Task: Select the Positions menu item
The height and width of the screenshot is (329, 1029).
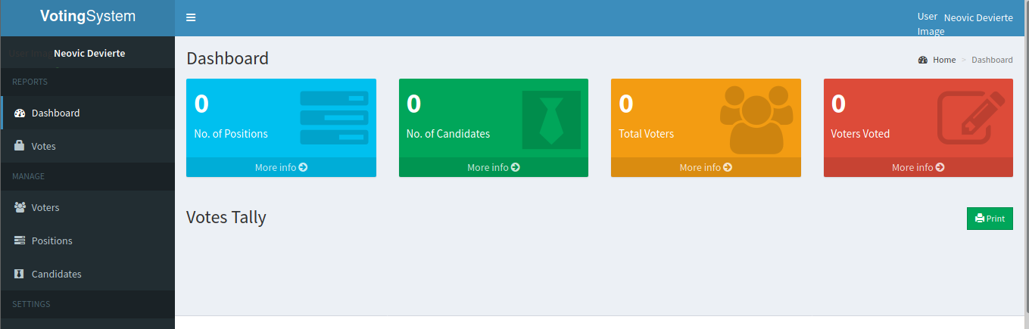Action: click(52, 241)
